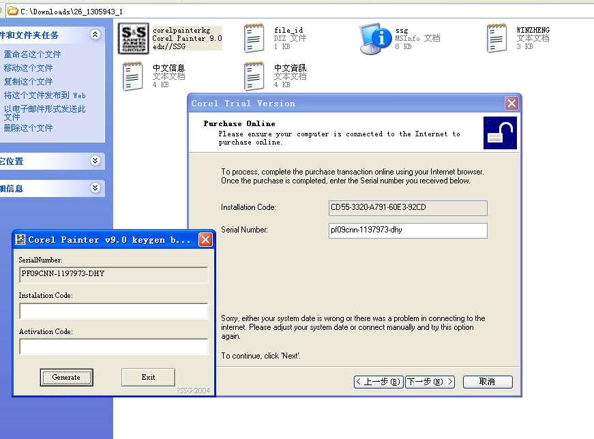
Task: Expand the 其它位置 panel
Action: [95, 161]
